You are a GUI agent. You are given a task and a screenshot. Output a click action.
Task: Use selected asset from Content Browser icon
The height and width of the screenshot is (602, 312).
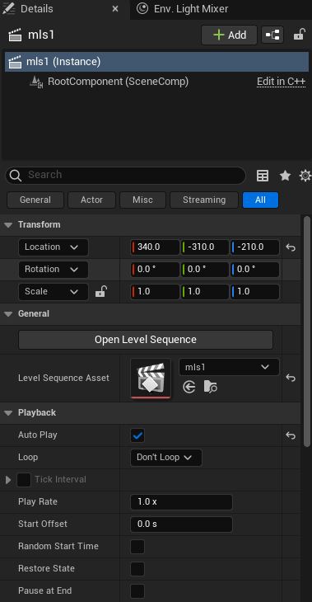(189, 387)
